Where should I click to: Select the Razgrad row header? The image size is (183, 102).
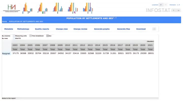[x=6, y=54]
